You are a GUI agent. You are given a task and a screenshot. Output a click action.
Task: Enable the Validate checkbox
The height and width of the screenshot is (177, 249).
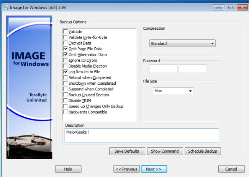point(66,32)
